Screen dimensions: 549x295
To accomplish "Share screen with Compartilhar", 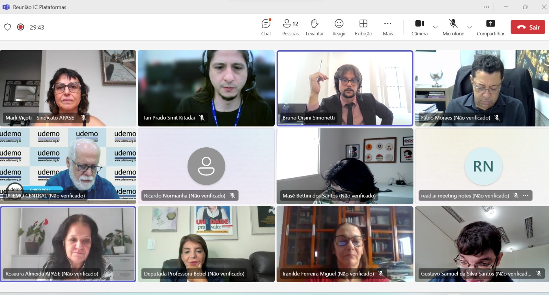I will [x=490, y=27].
